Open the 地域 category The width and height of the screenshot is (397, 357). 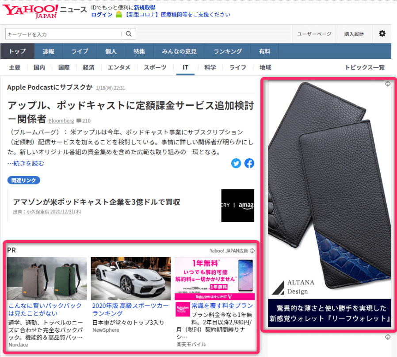point(265,67)
